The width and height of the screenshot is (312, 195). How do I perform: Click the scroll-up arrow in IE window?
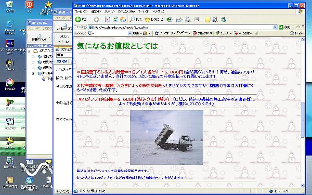[x=303, y=39]
